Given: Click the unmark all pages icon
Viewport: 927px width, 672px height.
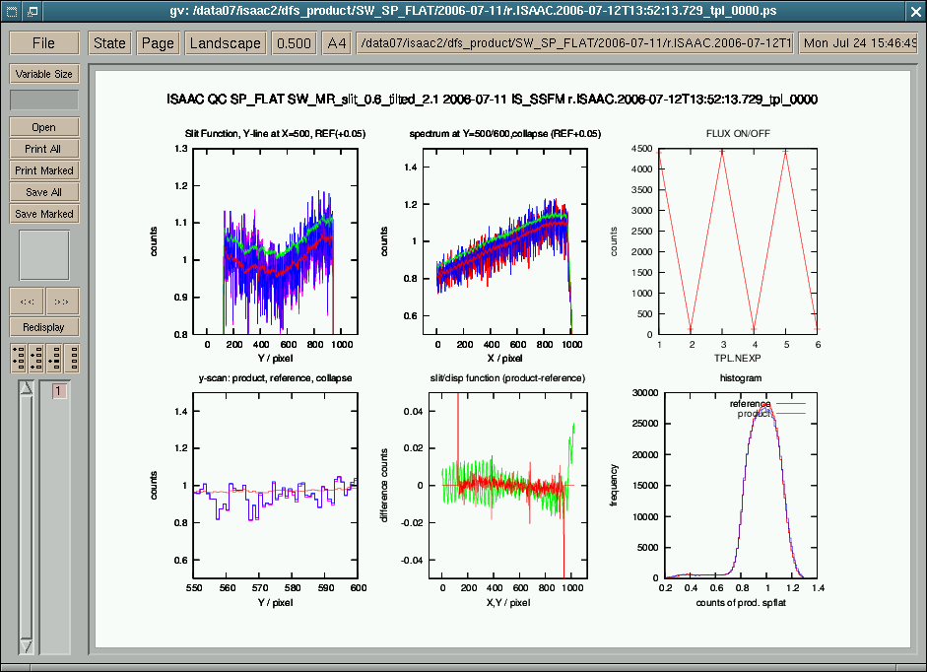Looking at the screenshot, I should (71, 356).
